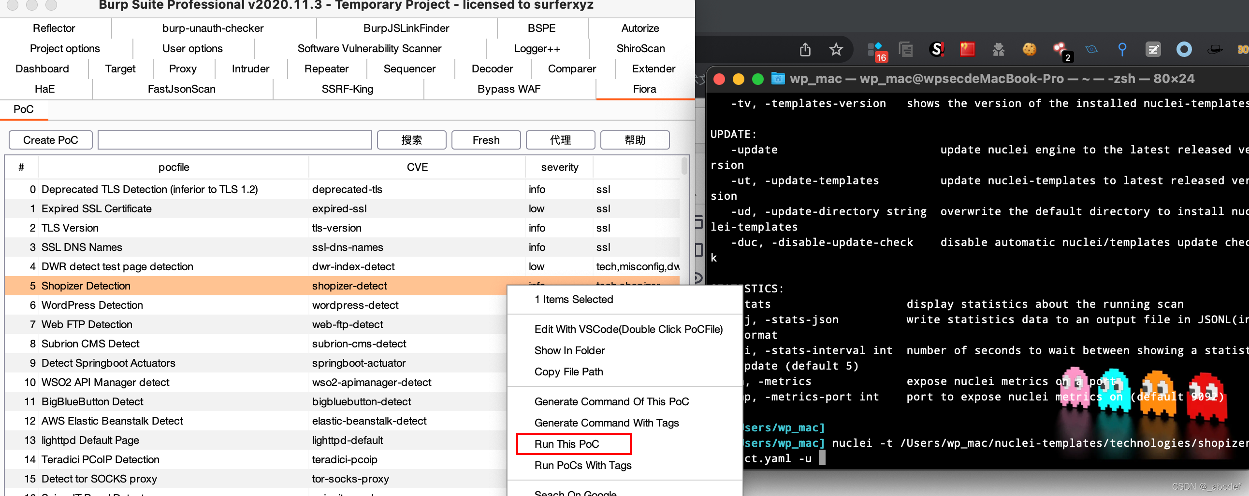The height and width of the screenshot is (496, 1249).
Task: Open the User options tab
Action: point(192,48)
